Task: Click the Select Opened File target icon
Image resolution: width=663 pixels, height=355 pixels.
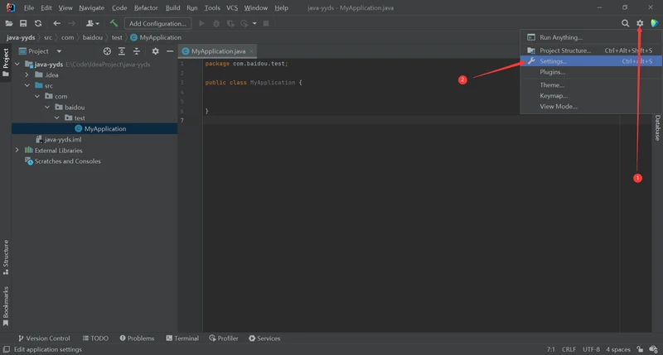Action: [107, 51]
